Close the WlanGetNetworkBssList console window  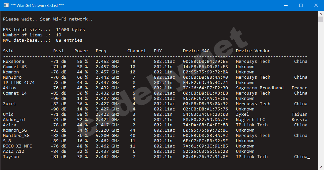point(316,5)
